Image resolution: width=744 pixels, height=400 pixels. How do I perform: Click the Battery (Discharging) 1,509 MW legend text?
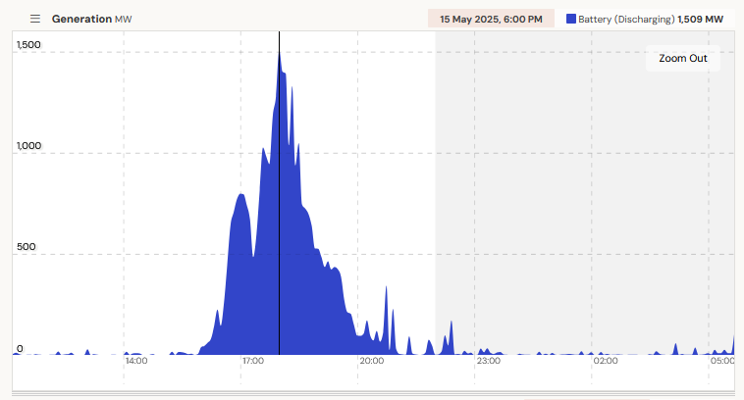(x=651, y=20)
